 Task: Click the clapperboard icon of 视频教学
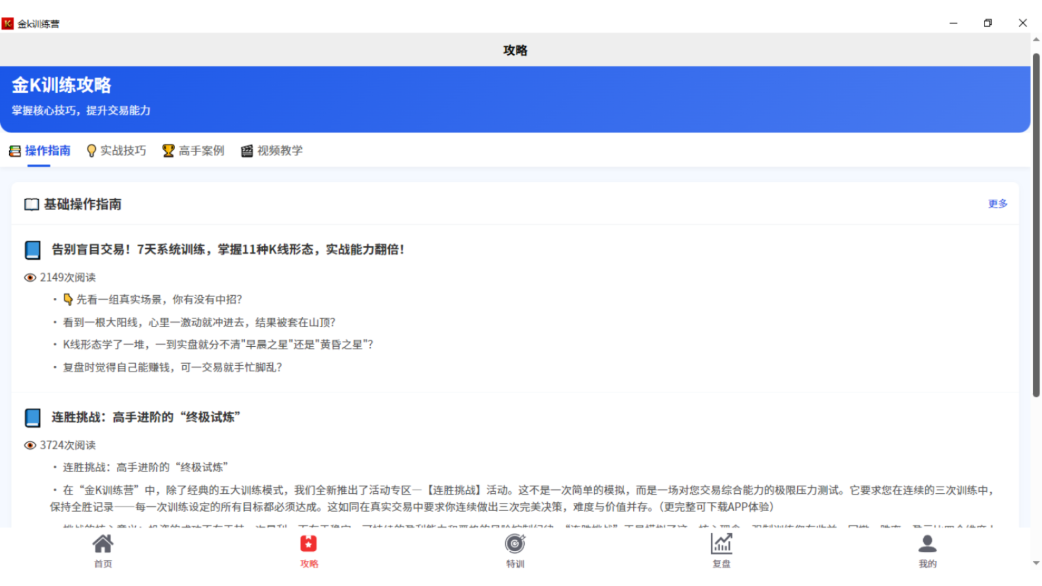247,151
